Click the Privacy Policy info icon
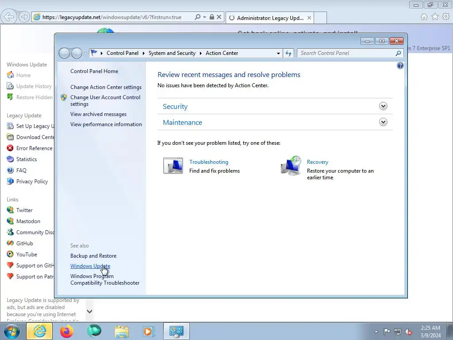Screen dimensions: 453x340 click(10, 181)
